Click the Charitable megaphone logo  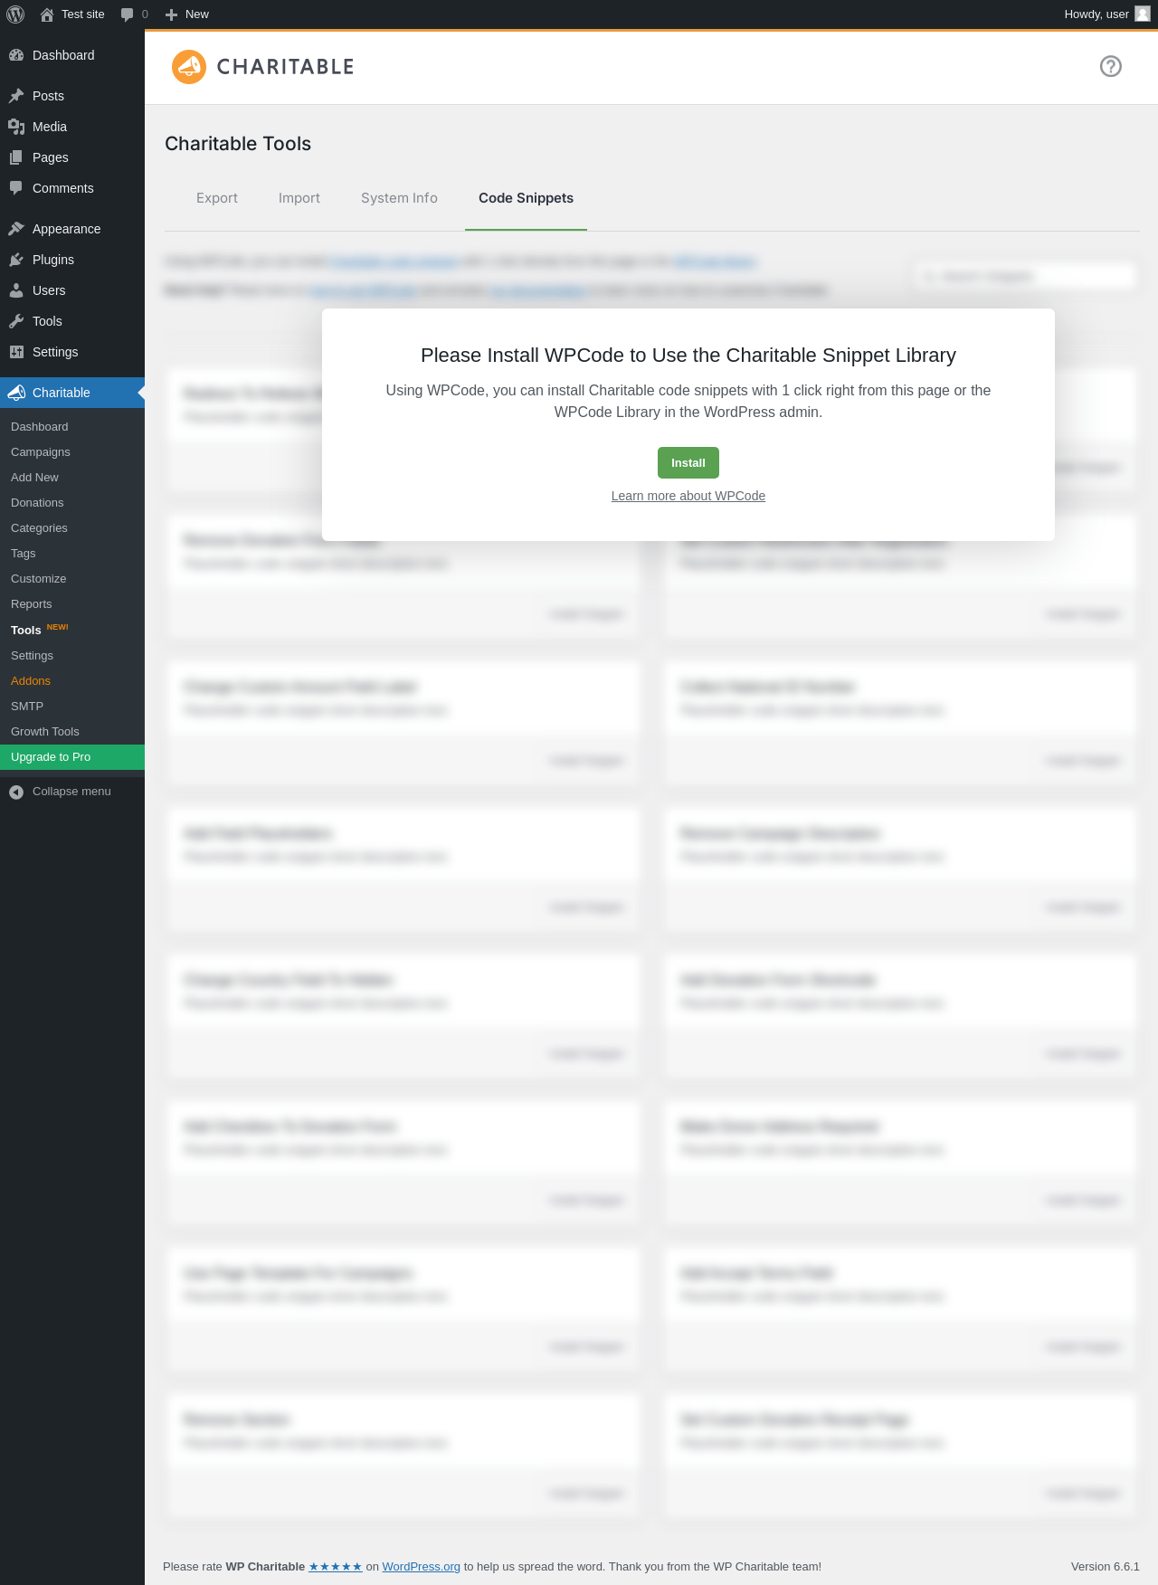click(x=189, y=67)
